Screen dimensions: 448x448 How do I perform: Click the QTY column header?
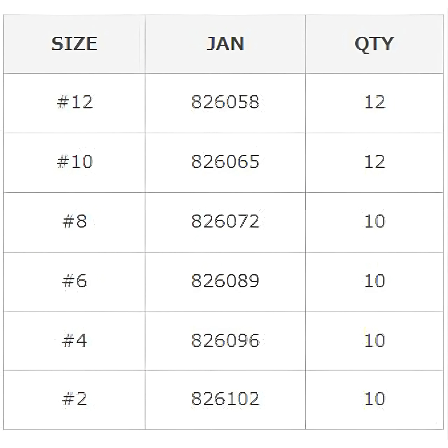[374, 44]
